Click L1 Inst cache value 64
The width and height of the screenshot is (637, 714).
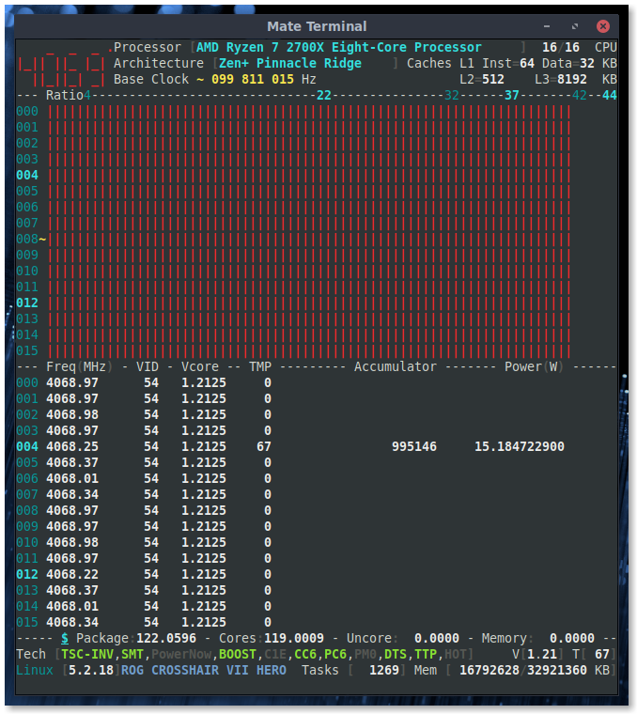pos(527,63)
